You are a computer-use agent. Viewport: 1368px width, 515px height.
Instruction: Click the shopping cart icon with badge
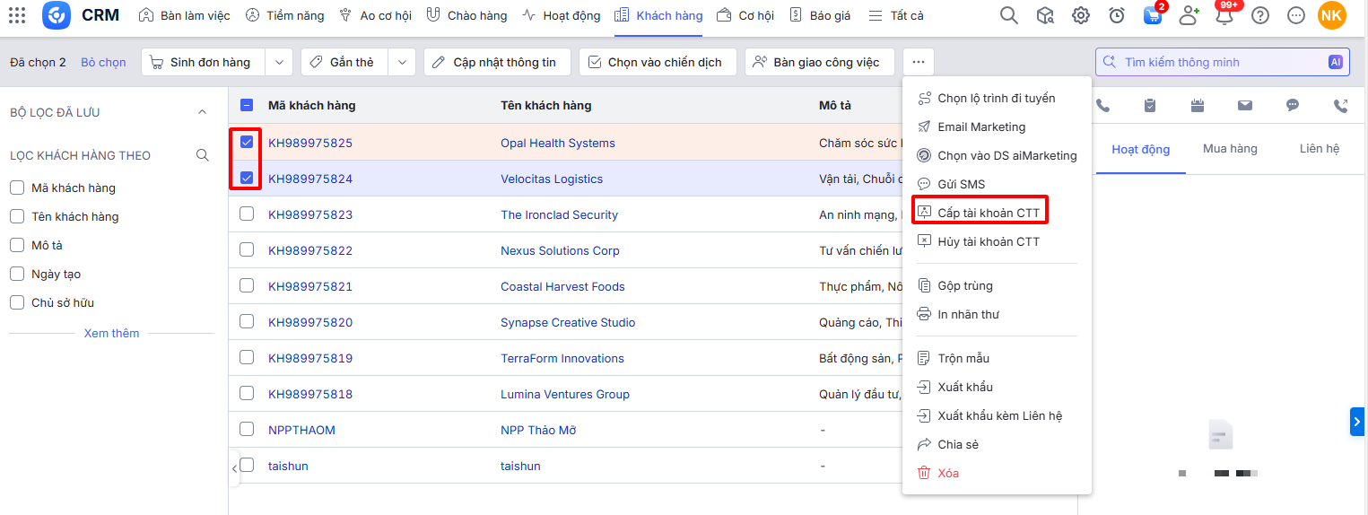[x=1153, y=15]
